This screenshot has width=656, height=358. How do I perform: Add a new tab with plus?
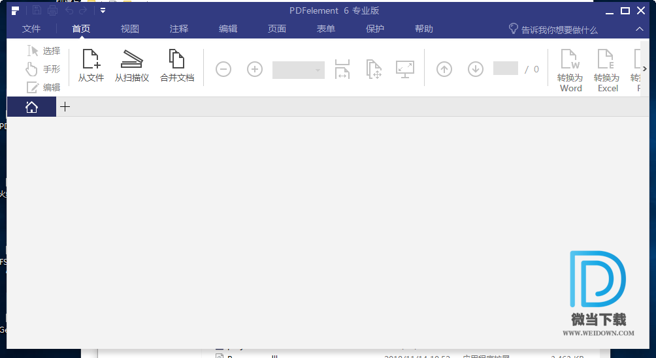coord(65,107)
